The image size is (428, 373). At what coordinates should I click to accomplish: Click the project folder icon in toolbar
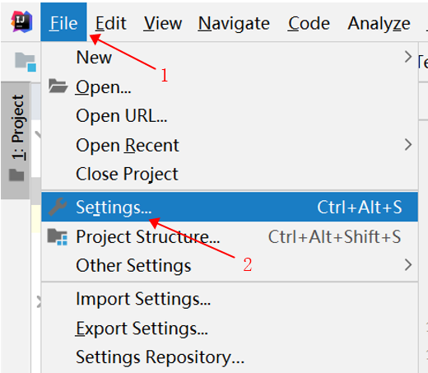[x=26, y=62]
